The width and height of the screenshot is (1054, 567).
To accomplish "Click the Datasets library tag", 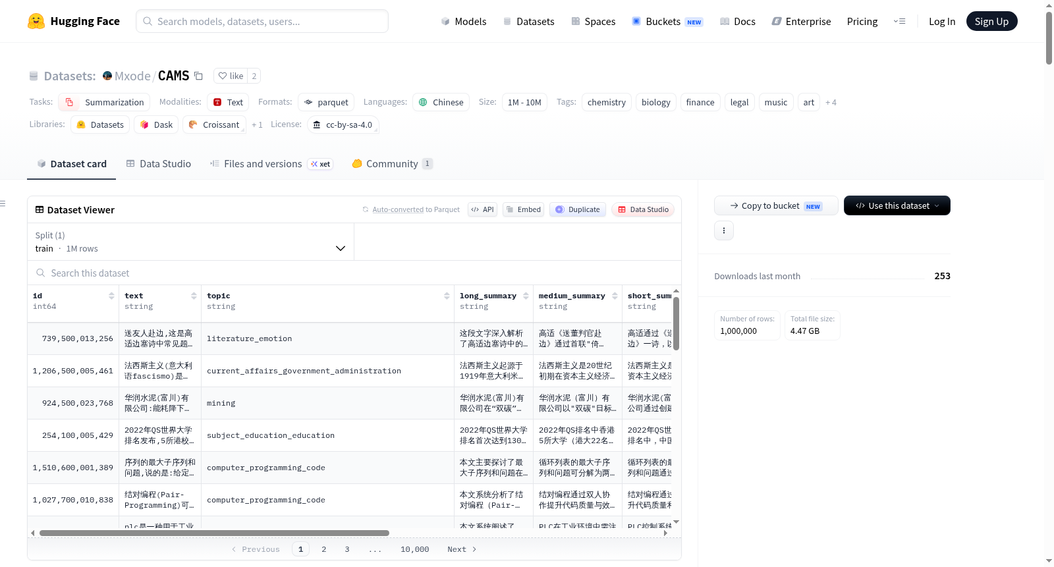I will coord(100,124).
